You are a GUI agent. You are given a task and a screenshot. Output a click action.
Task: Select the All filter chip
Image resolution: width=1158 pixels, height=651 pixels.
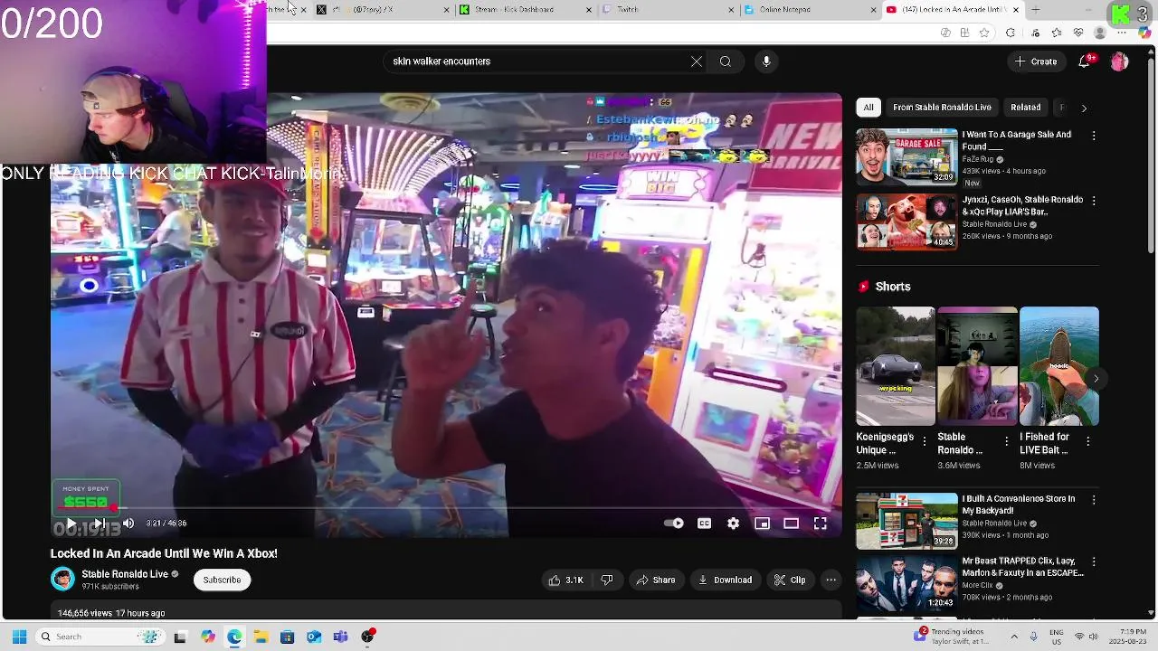pyautogui.click(x=868, y=107)
